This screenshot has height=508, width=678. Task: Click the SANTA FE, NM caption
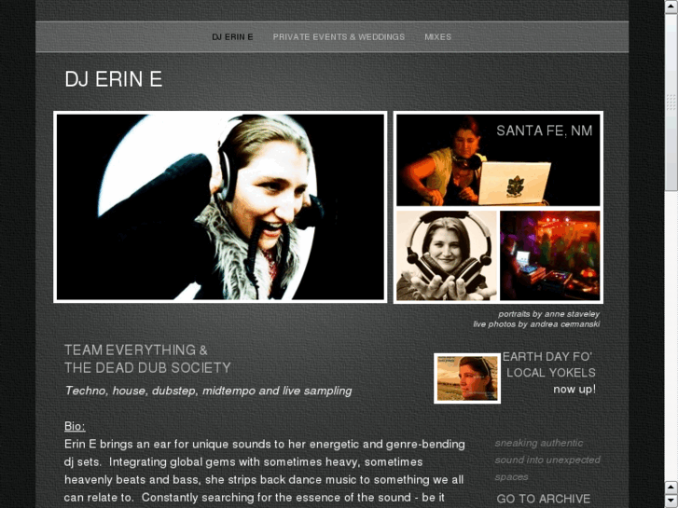pyautogui.click(x=544, y=130)
